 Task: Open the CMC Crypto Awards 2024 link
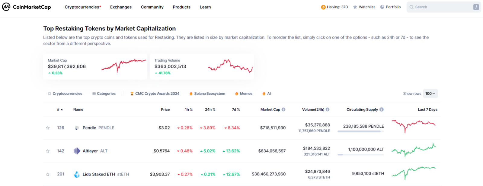coord(155,94)
